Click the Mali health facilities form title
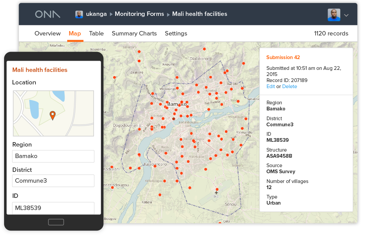Viewport: 375px width, 235px height. [40, 70]
